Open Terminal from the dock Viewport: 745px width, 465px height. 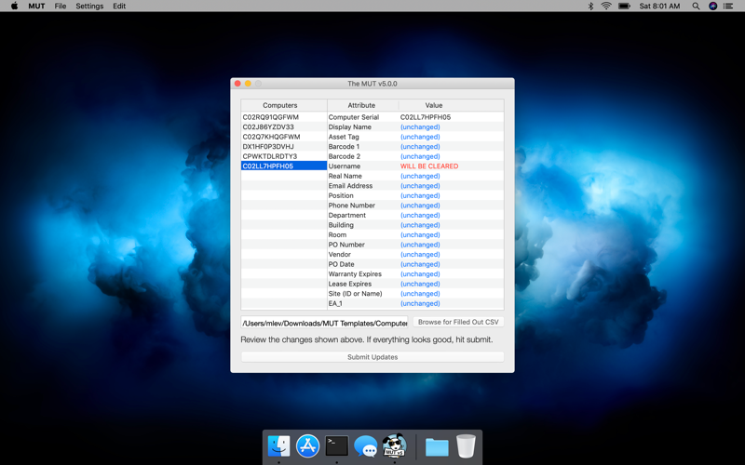pyautogui.click(x=337, y=446)
